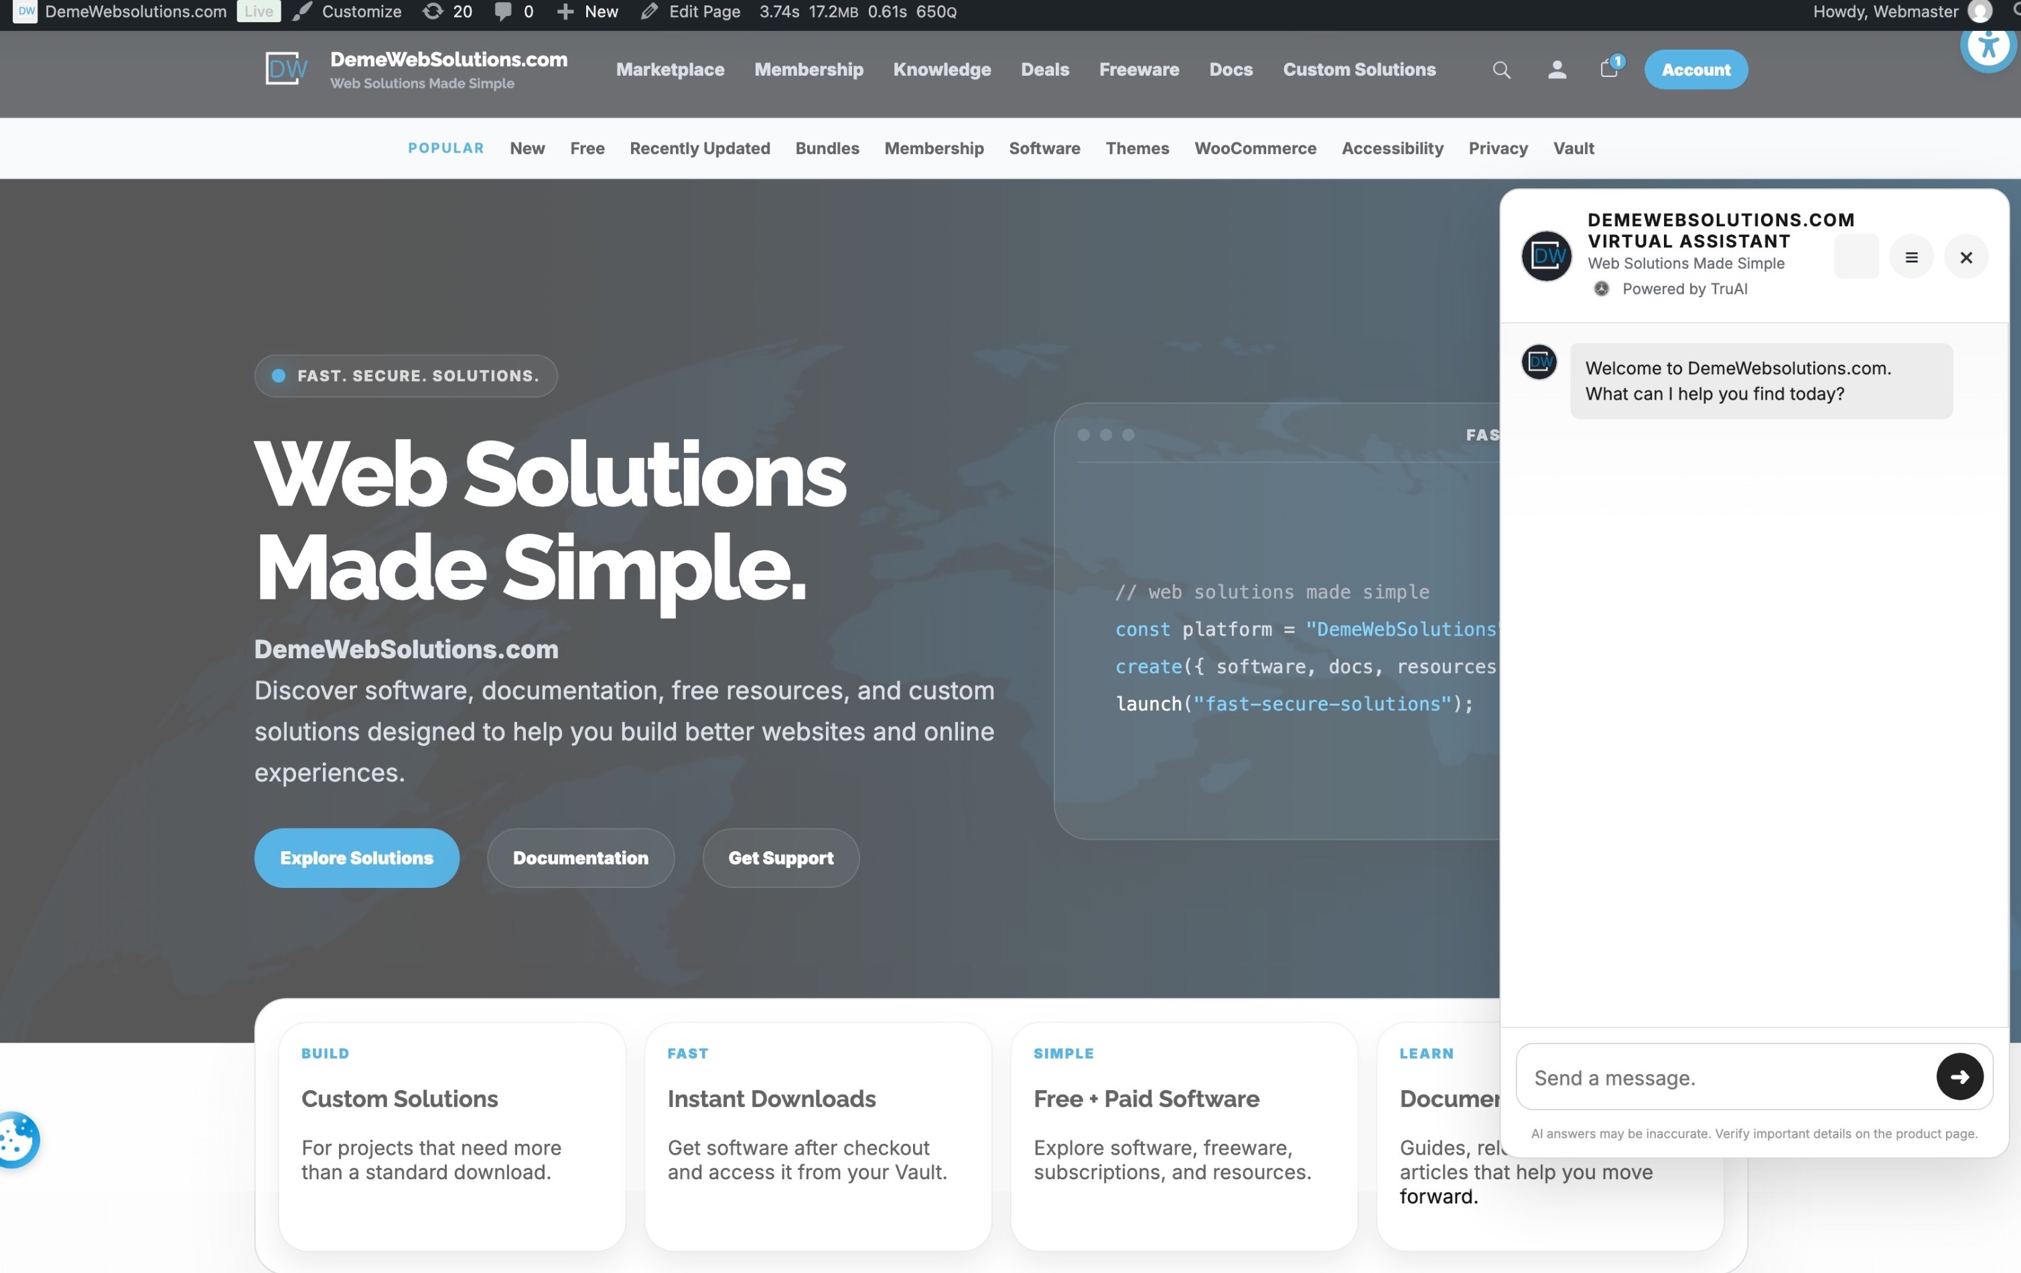Image resolution: width=2021 pixels, height=1273 pixels.
Task: Send the chat message with arrow button
Action: click(x=1960, y=1077)
